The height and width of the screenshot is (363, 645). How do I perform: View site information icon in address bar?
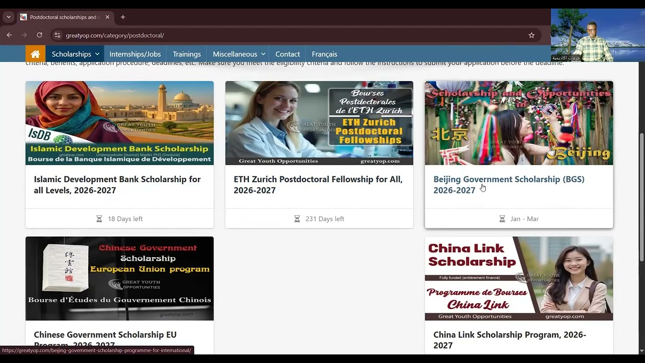tap(57, 35)
